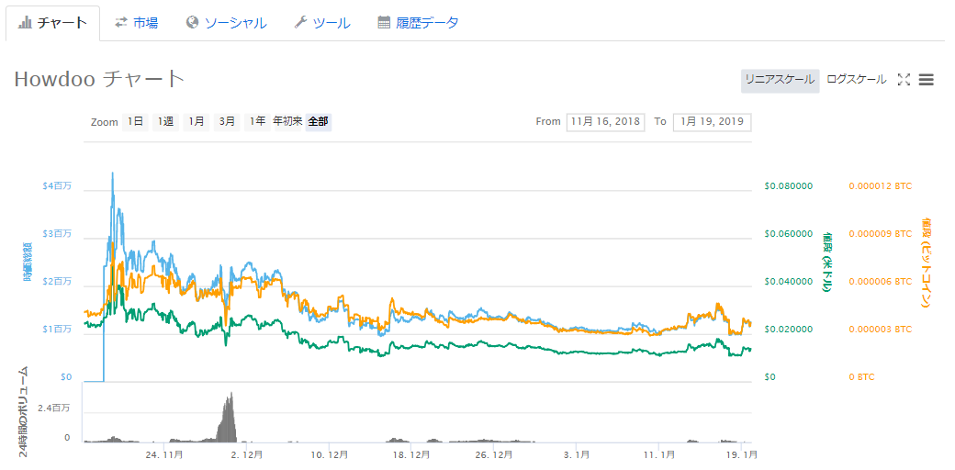Switch to ログスケール chart scale
955x470 pixels.
pyautogui.click(x=856, y=80)
